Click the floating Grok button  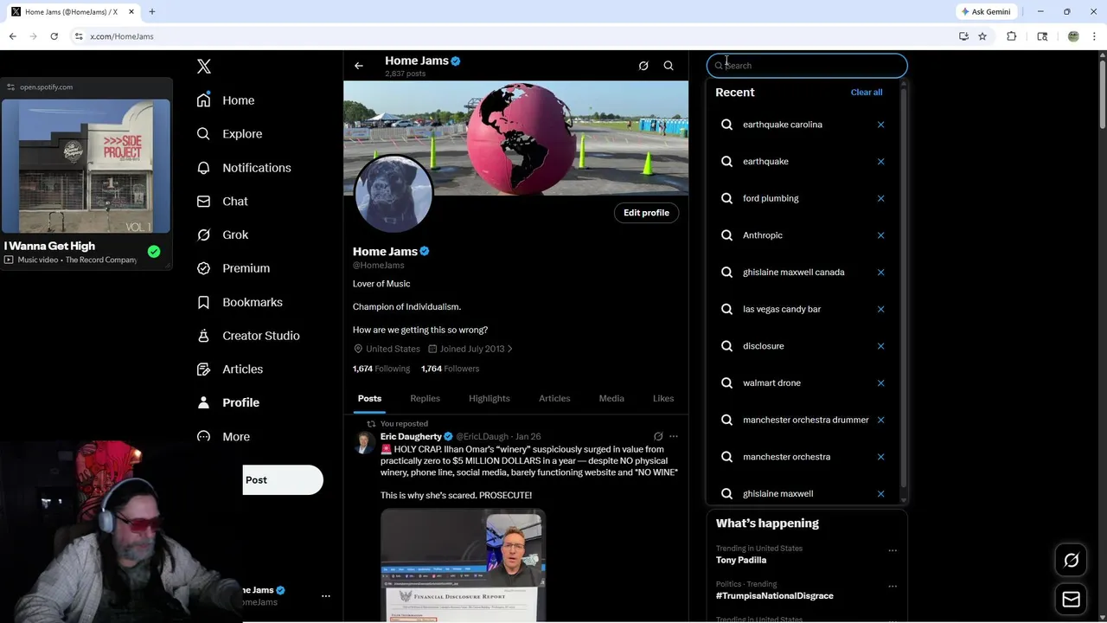click(x=1071, y=561)
